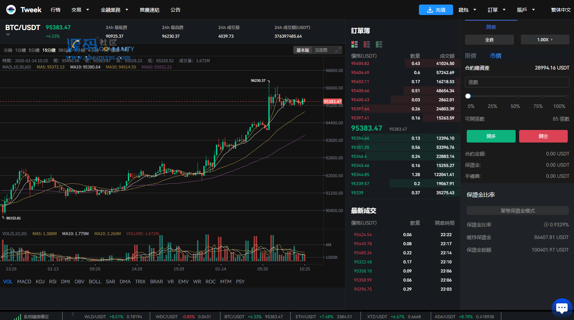Expand the chart to fullscreen

tap(337, 50)
